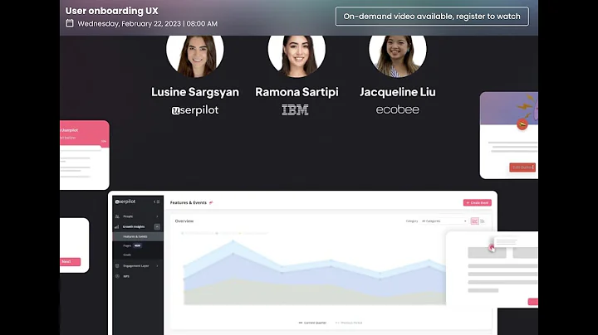Click the NPS icon in sidebar

(117, 276)
